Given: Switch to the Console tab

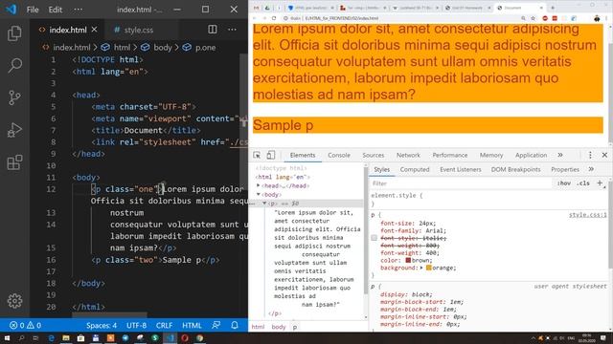Looking at the screenshot, I should [339, 155].
